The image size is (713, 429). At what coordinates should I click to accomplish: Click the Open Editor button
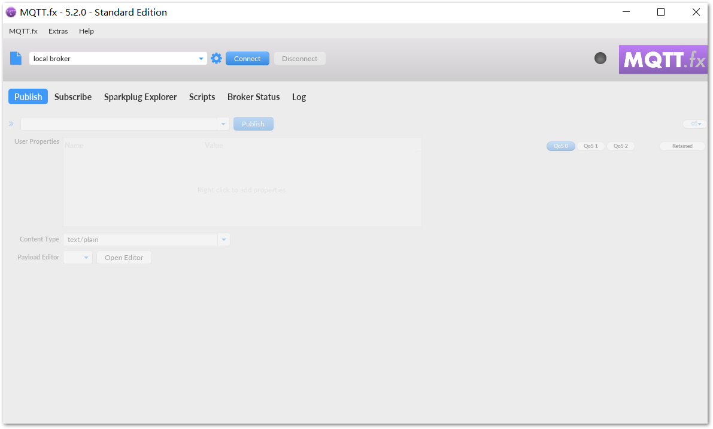pos(124,258)
